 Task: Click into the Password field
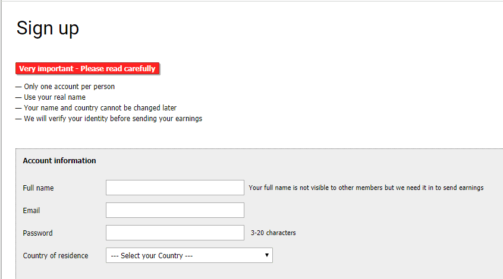click(175, 233)
